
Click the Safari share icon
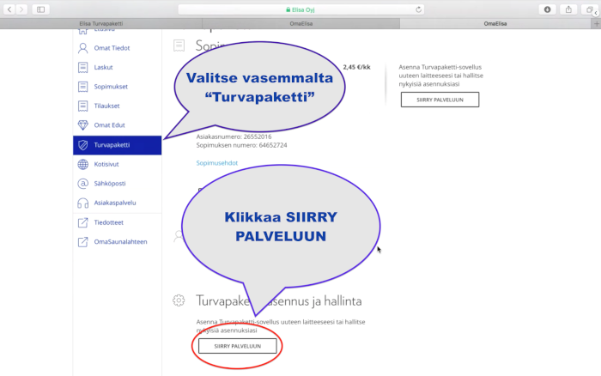(568, 9)
